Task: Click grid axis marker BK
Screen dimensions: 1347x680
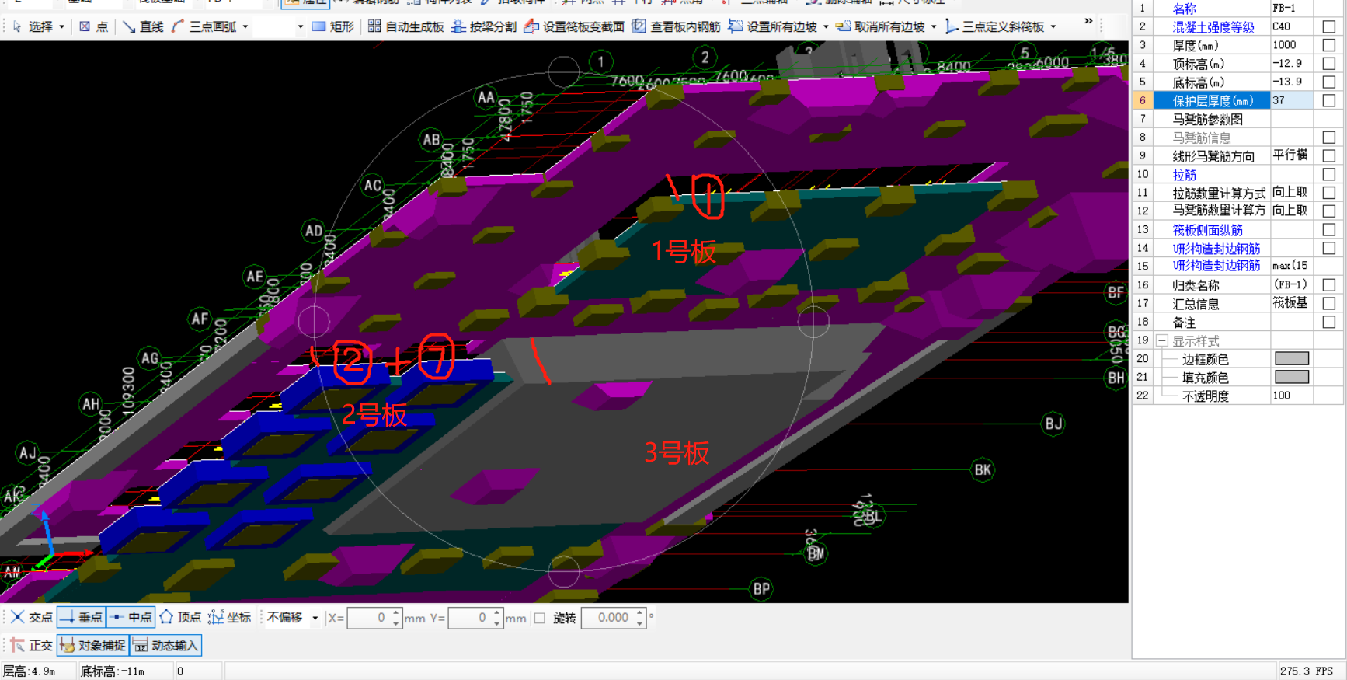Action: pyautogui.click(x=983, y=469)
